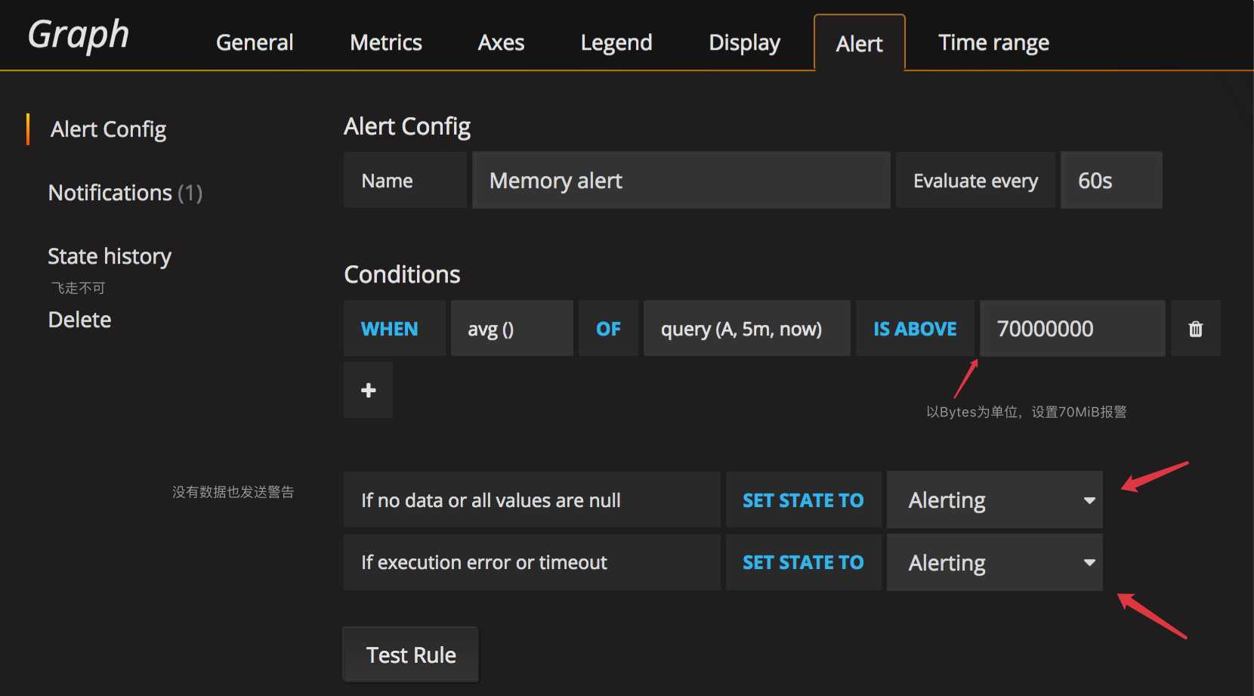Viewport: 1254px width, 696px height.
Task: Add a new condition with plus button
Action: [x=369, y=390]
